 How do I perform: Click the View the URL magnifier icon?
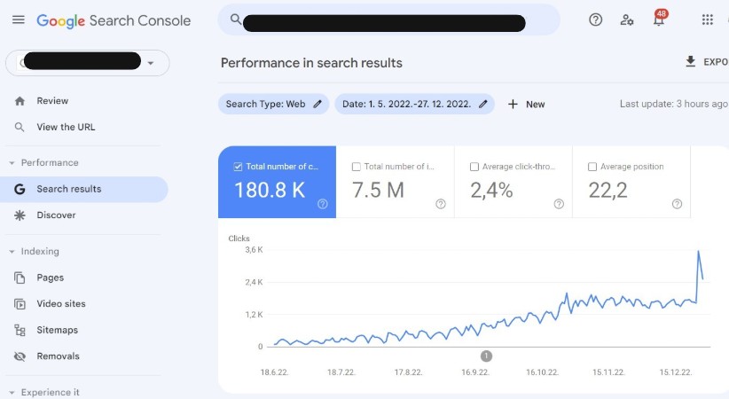20,127
